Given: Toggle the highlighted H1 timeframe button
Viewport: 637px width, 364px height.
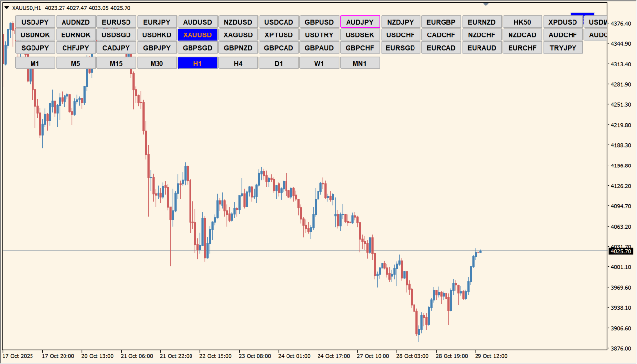Looking at the screenshot, I should coord(197,63).
